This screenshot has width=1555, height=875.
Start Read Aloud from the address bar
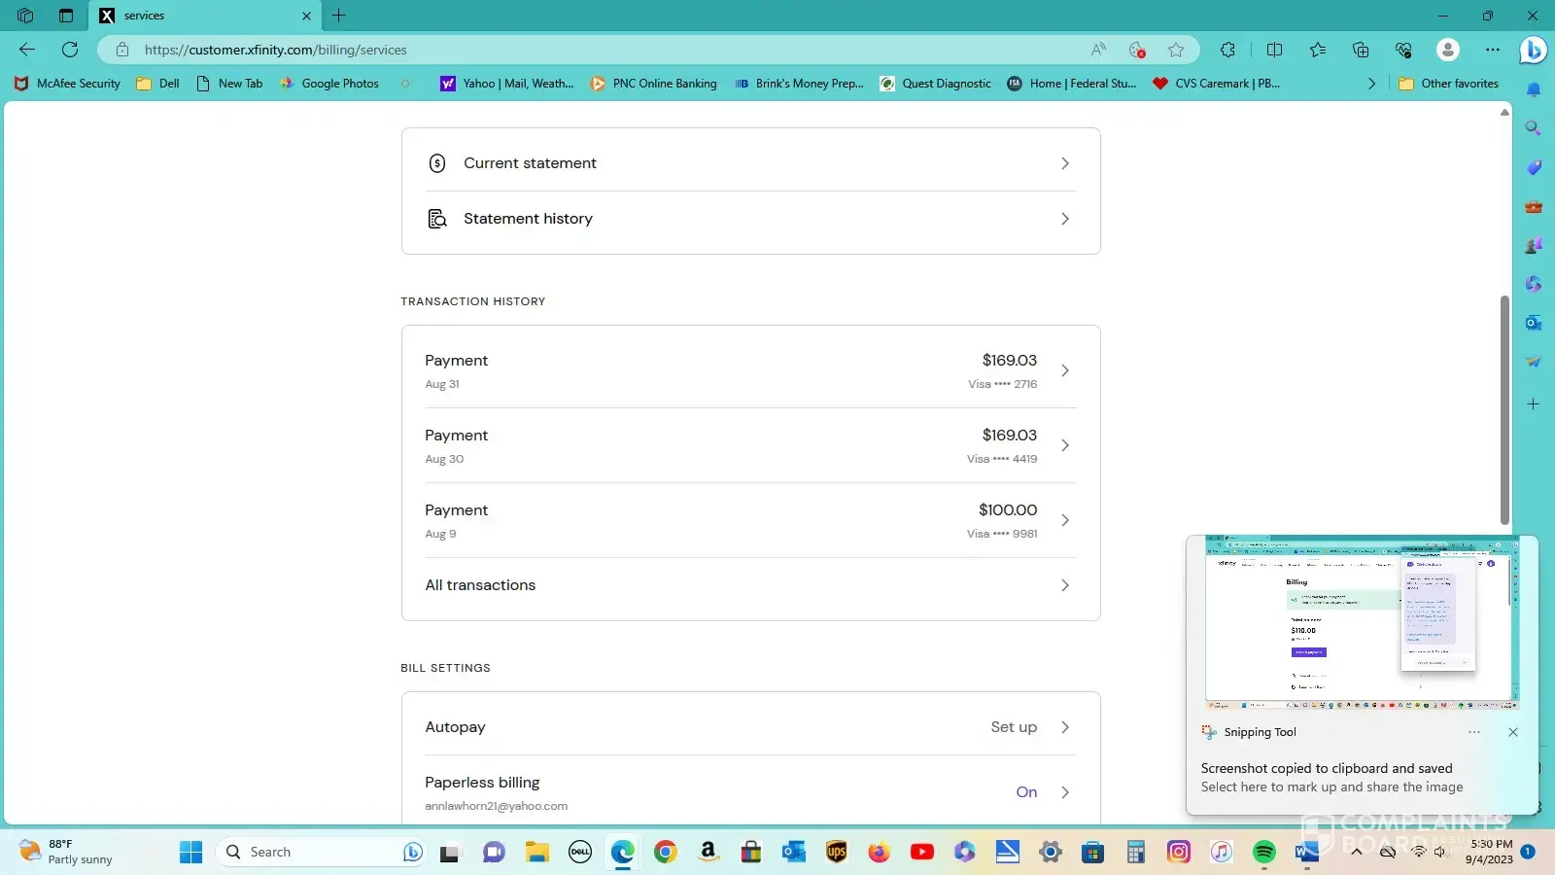1098,50
